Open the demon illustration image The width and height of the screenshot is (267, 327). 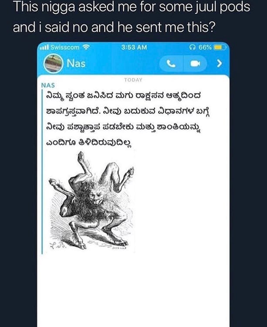pos(91,203)
